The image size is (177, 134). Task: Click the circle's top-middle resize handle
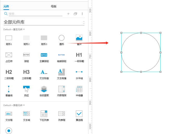[141, 33]
